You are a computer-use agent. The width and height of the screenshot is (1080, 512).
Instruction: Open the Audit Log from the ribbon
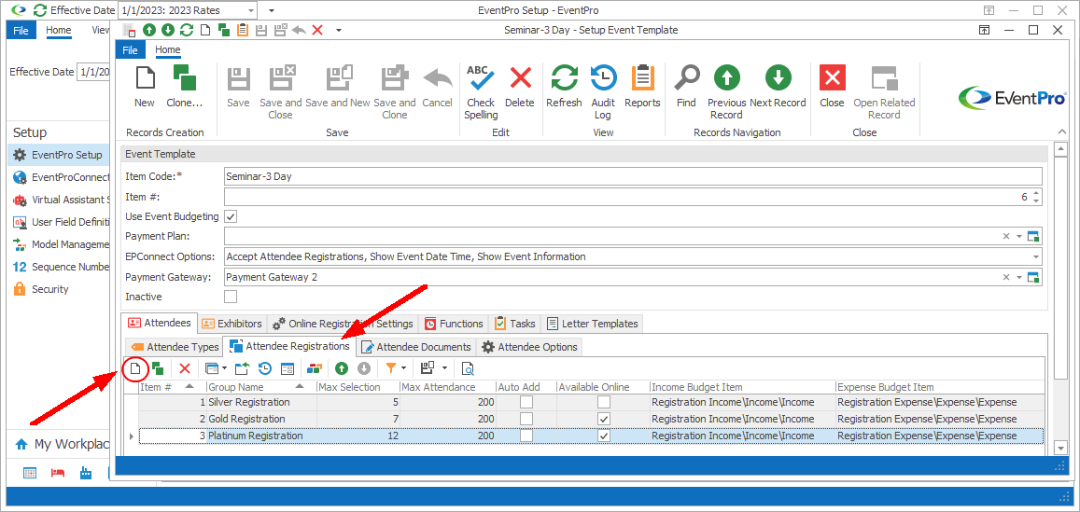(603, 92)
